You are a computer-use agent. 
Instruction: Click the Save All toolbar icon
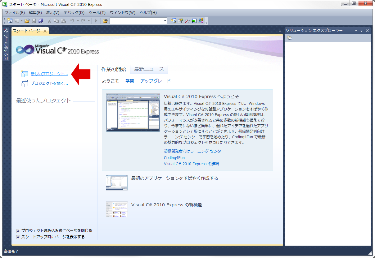click(41, 21)
